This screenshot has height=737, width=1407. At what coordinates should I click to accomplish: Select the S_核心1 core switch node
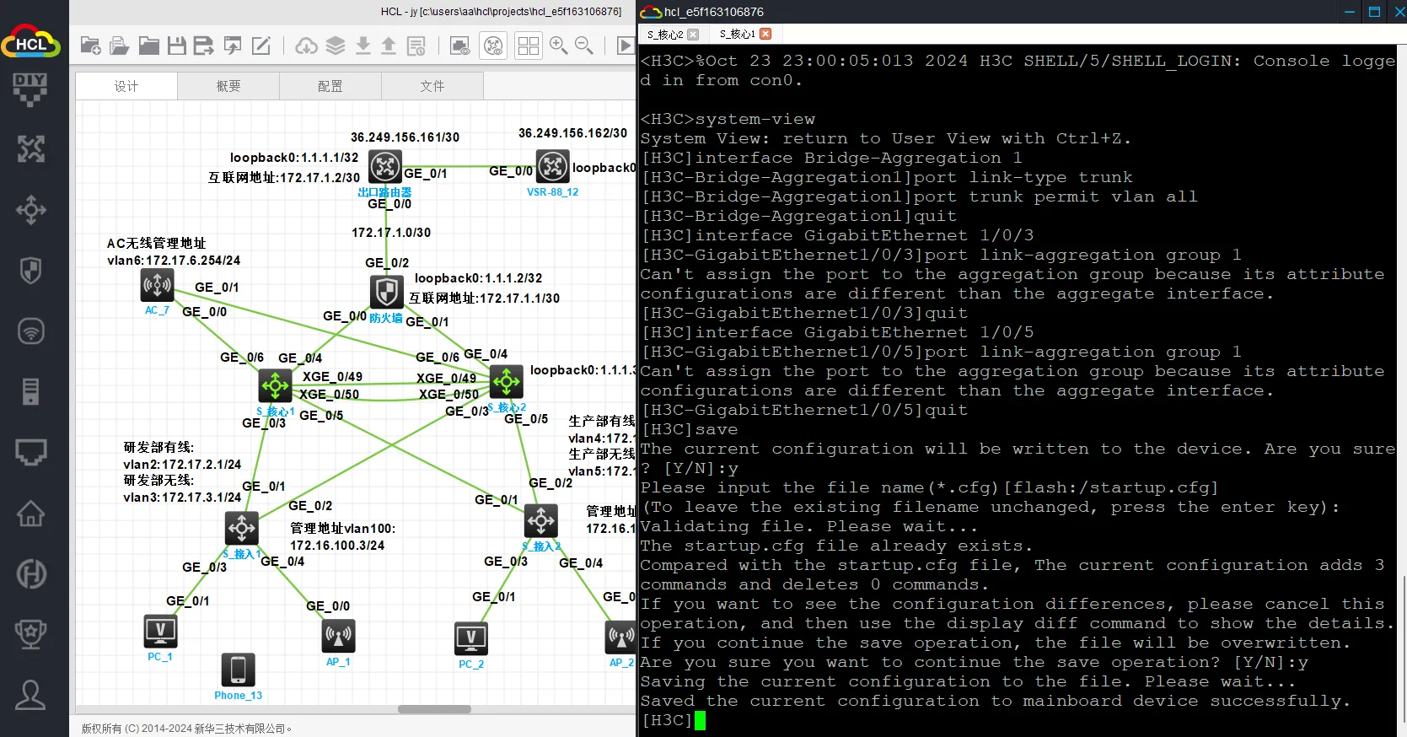(x=275, y=386)
